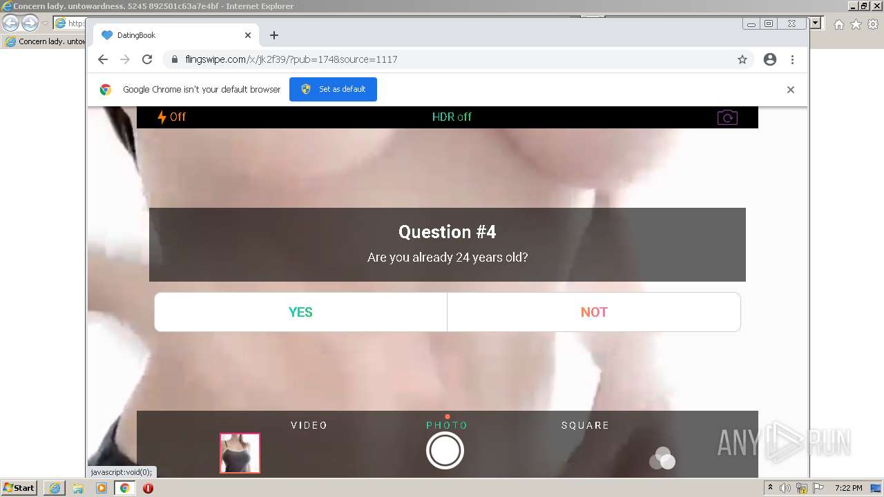884x497 pixels.
Task: Click Set as default browser button
Action: pyautogui.click(x=333, y=89)
